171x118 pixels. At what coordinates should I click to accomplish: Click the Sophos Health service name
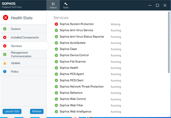pyautogui.click(x=69, y=68)
